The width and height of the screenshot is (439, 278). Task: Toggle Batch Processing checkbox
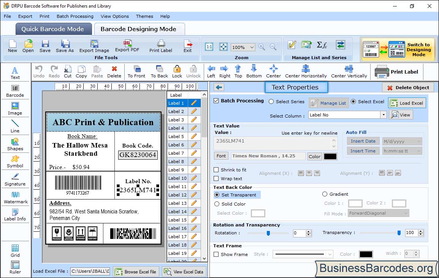(216, 101)
